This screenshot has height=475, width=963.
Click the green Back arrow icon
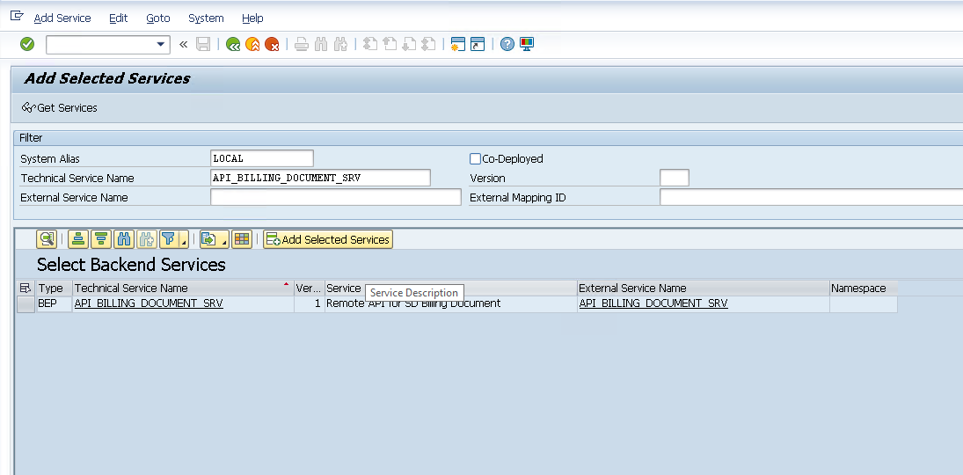click(233, 44)
